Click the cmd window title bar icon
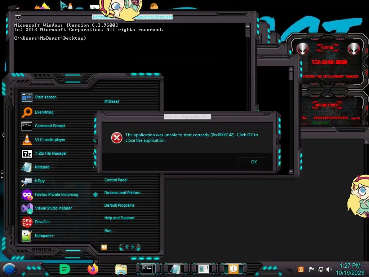 [18, 17]
